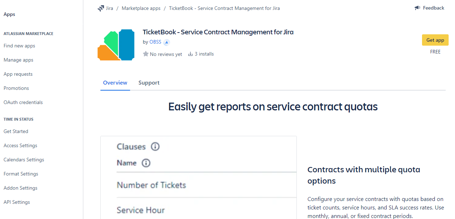Open API Settings in sidebar

[17, 202]
